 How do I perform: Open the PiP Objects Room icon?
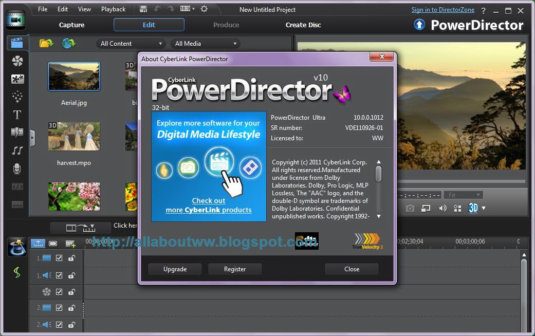tap(17, 79)
